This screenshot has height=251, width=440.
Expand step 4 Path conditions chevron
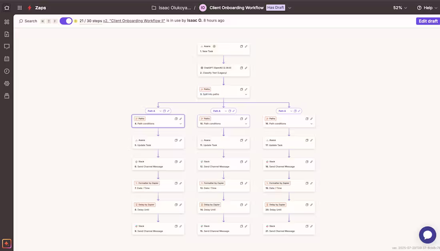(x=181, y=124)
